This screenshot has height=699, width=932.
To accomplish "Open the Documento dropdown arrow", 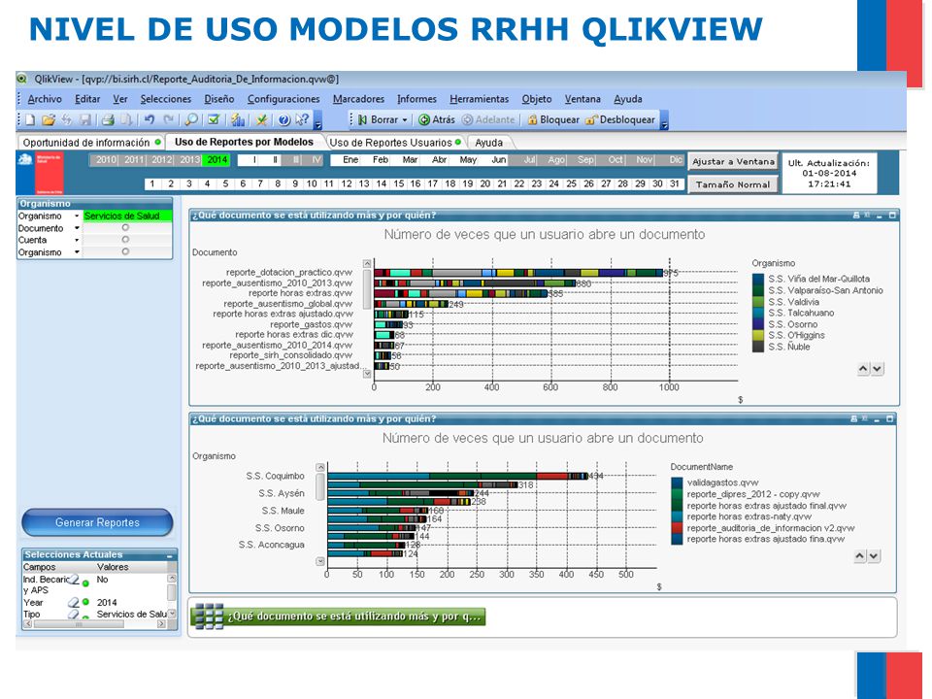I will click(x=77, y=227).
